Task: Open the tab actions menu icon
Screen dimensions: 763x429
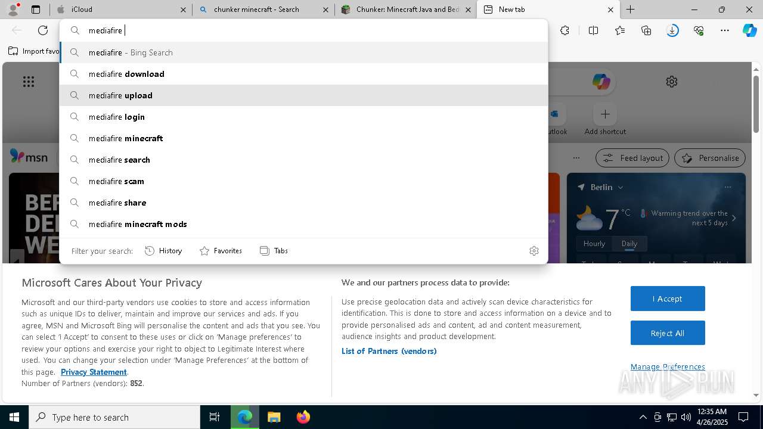Action: click(36, 10)
